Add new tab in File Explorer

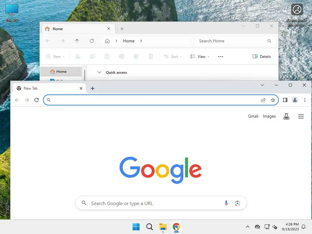click(x=122, y=29)
